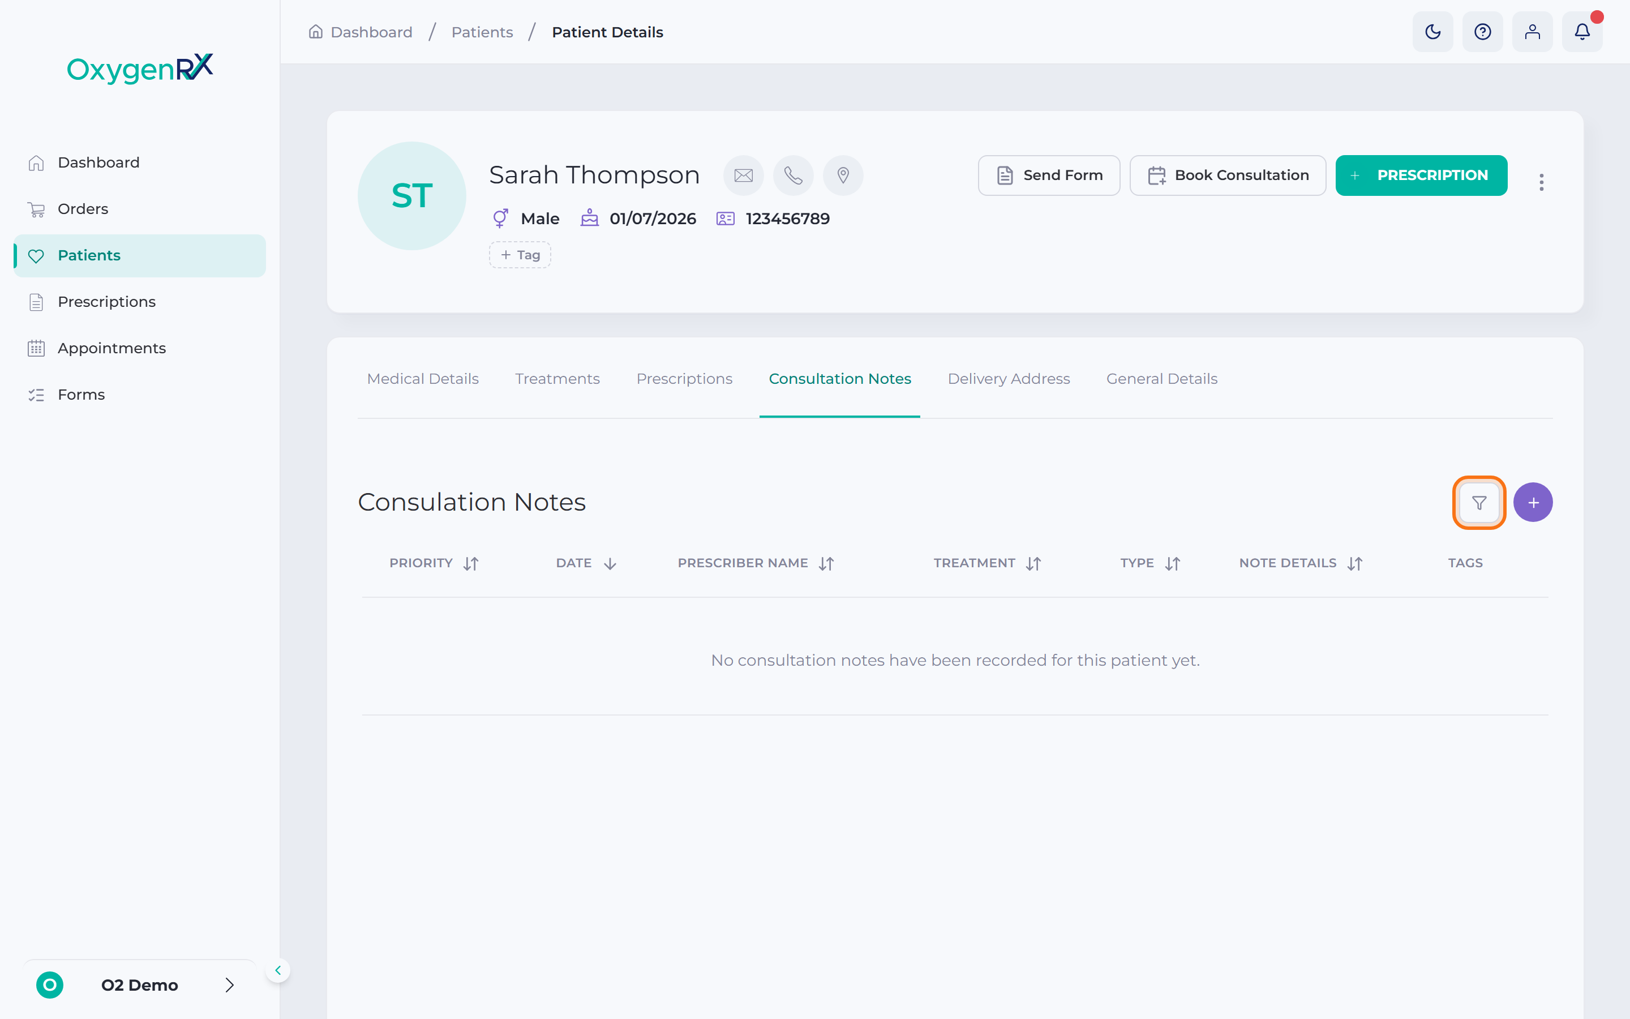Go to Patients breadcrumb link
The width and height of the screenshot is (1630, 1019).
(482, 32)
